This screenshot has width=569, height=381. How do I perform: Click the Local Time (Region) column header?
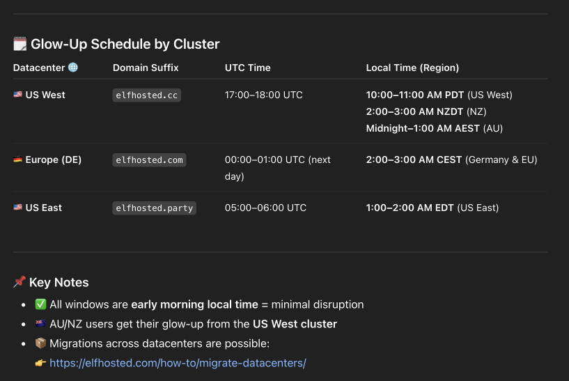pos(412,68)
